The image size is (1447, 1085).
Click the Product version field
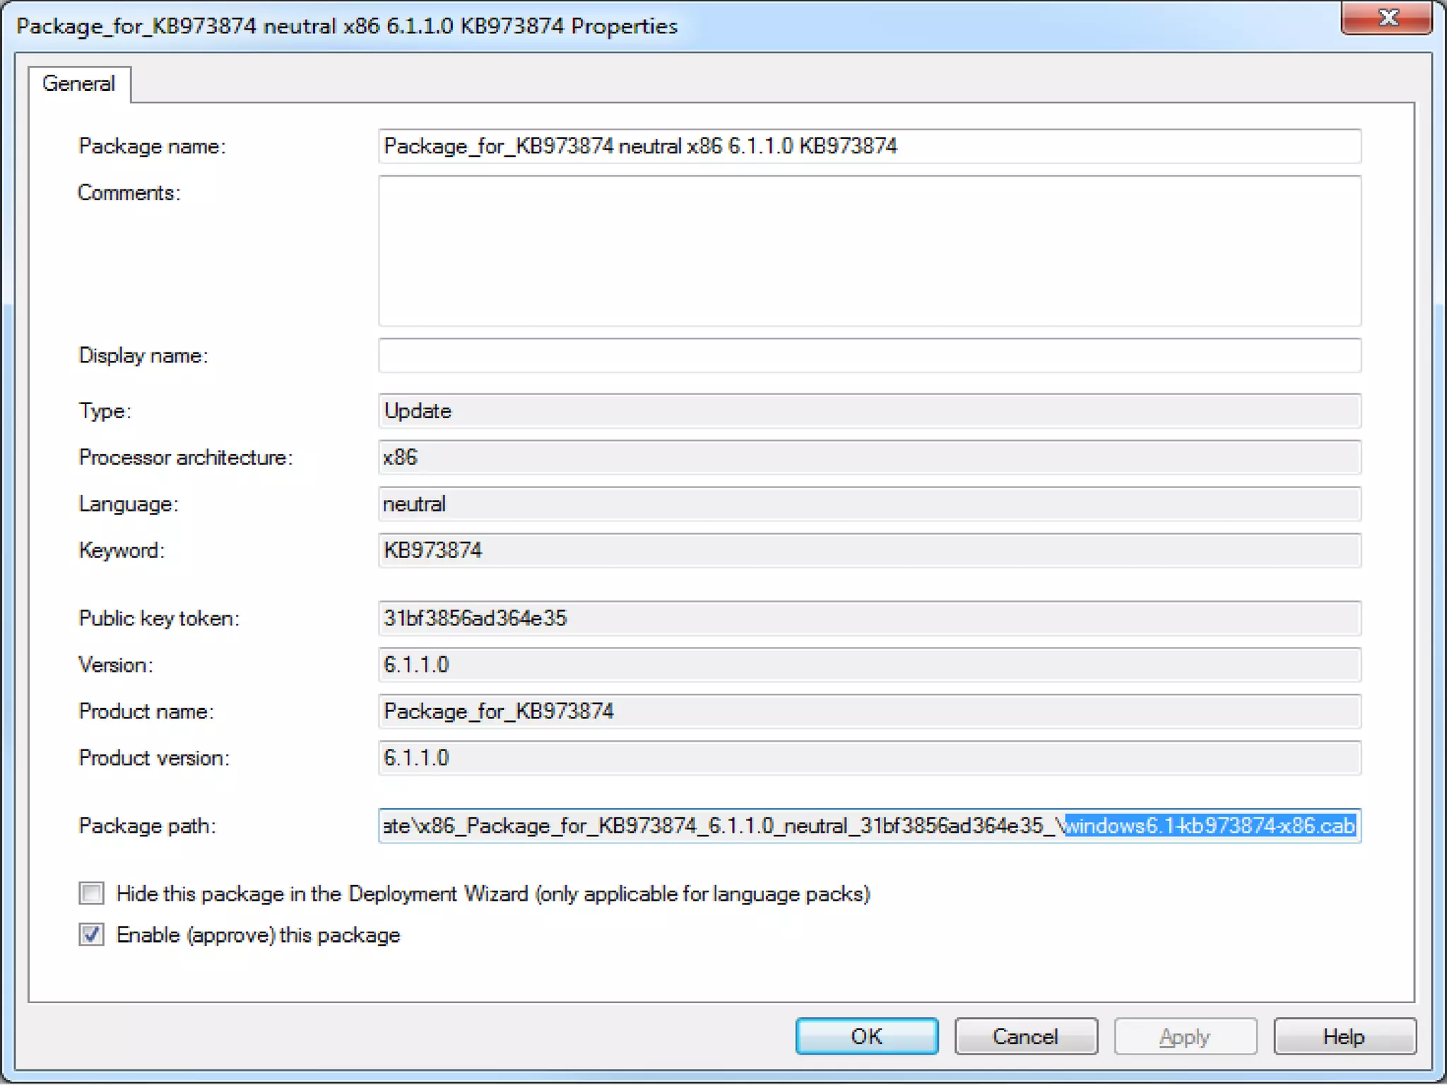(x=870, y=758)
